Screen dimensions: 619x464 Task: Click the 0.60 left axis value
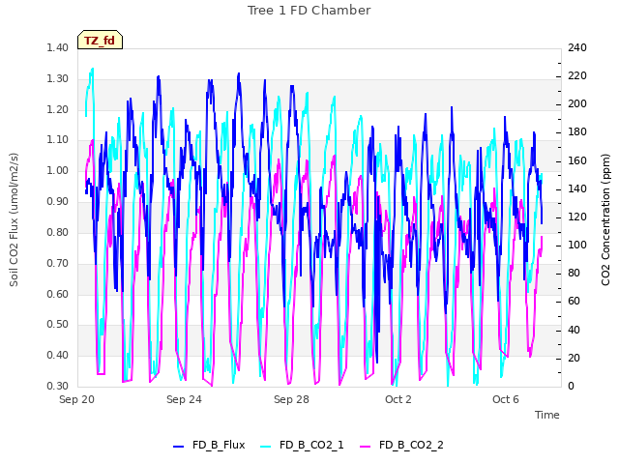(58, 294)
